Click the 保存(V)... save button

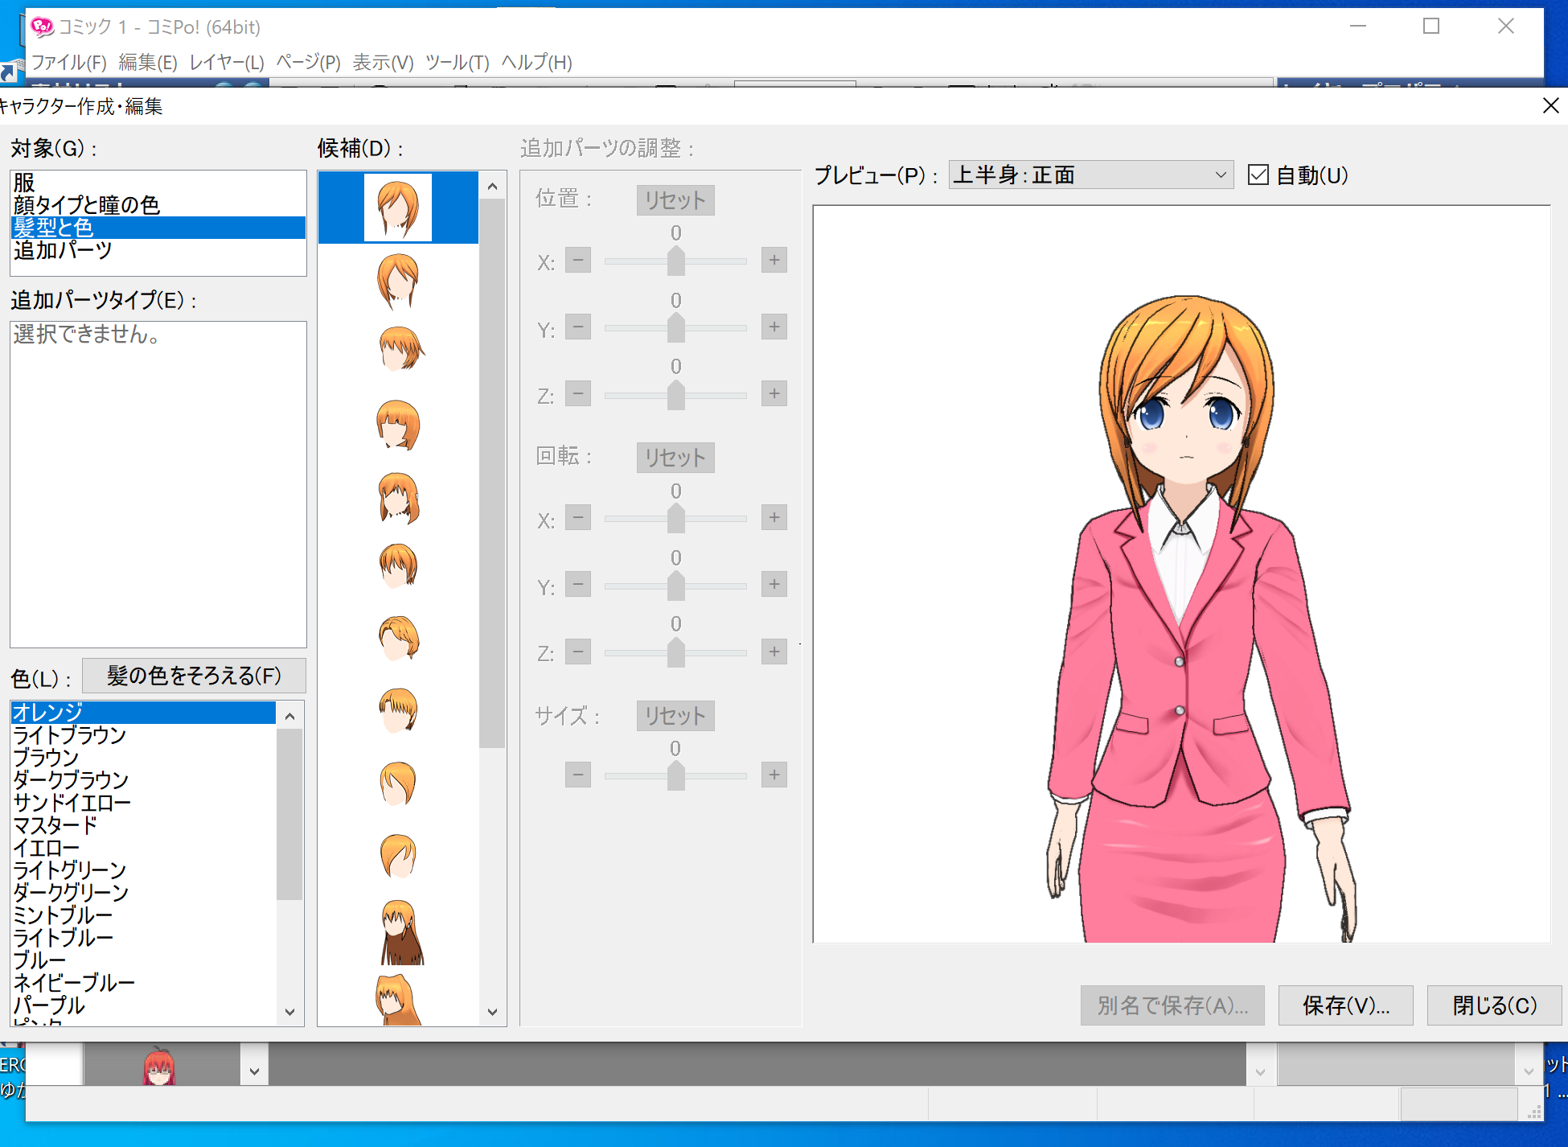[1345, 1005]
